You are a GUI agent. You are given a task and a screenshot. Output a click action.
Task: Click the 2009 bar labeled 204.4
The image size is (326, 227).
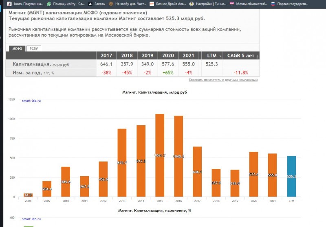coord(47,189)
